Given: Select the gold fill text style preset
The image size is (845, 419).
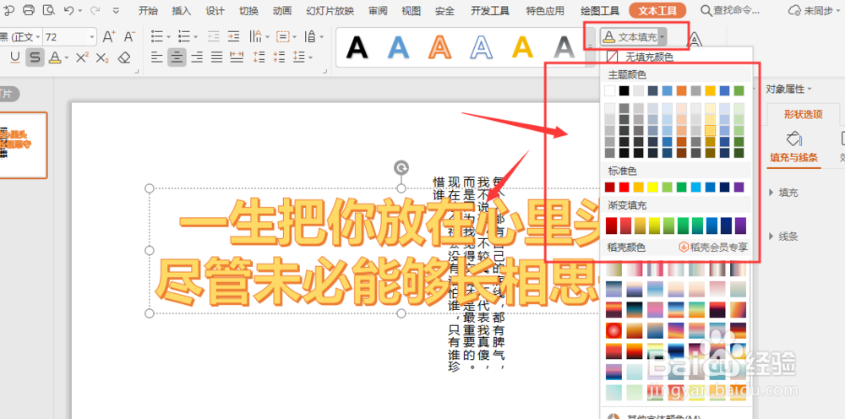Looking at the screenshot, I should pos(523,47).
